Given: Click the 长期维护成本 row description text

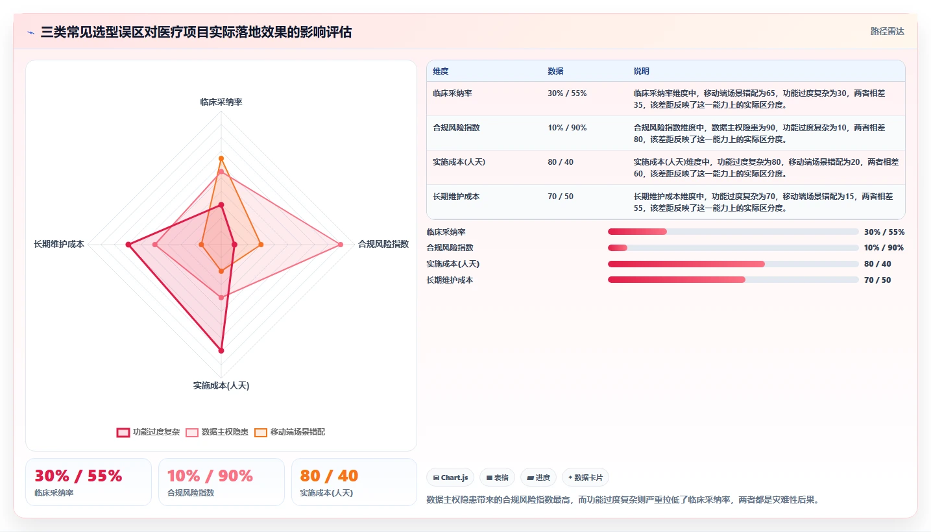Looking at the screenshot, I should coord(763,202).
